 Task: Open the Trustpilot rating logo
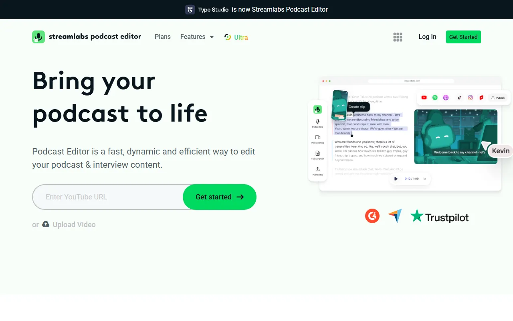pyautogui.click(x=440, y=216)
